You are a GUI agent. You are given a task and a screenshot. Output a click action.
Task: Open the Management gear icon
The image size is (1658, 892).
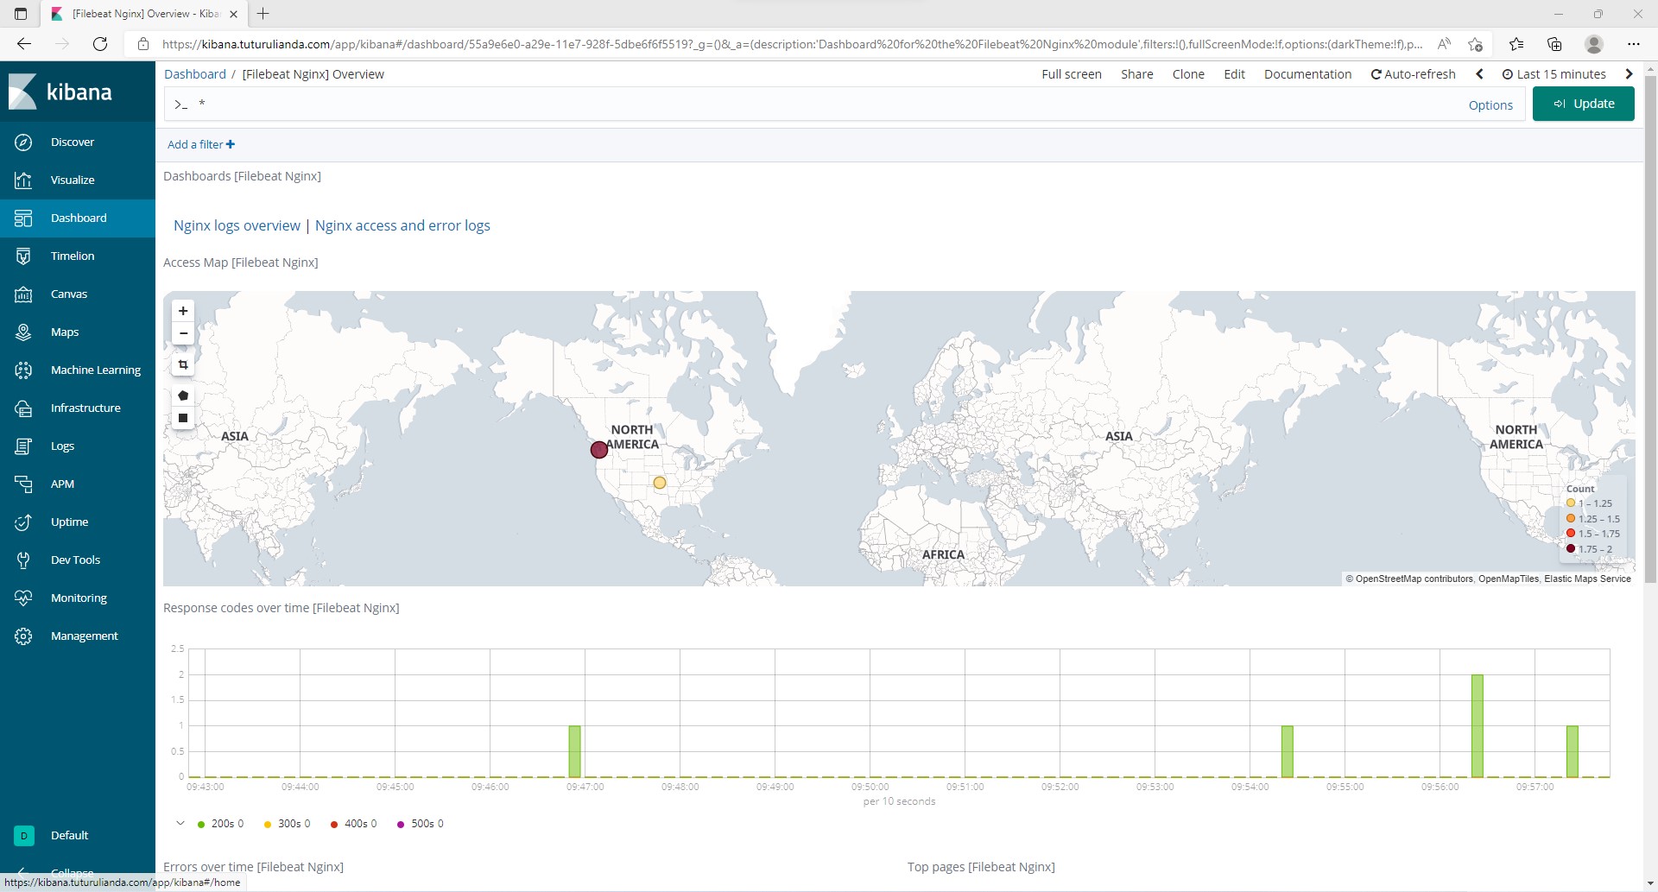[23, 636]
